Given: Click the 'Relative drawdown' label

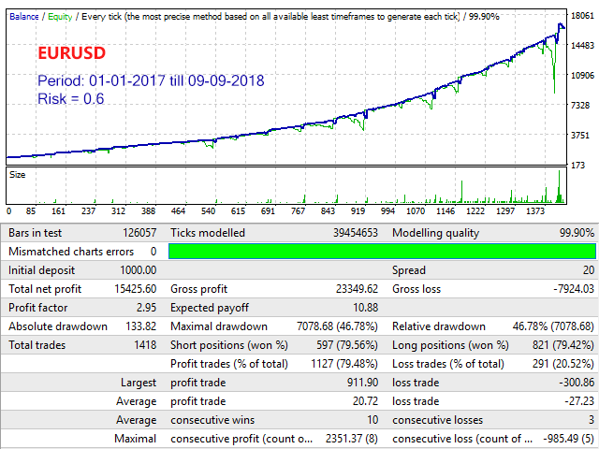Looking at the screenshot, I should pyautogui.click(x=439, y=326).
